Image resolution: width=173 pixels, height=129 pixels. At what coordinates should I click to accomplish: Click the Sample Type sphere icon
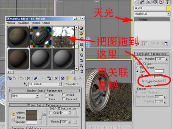(x=81, y=28)
